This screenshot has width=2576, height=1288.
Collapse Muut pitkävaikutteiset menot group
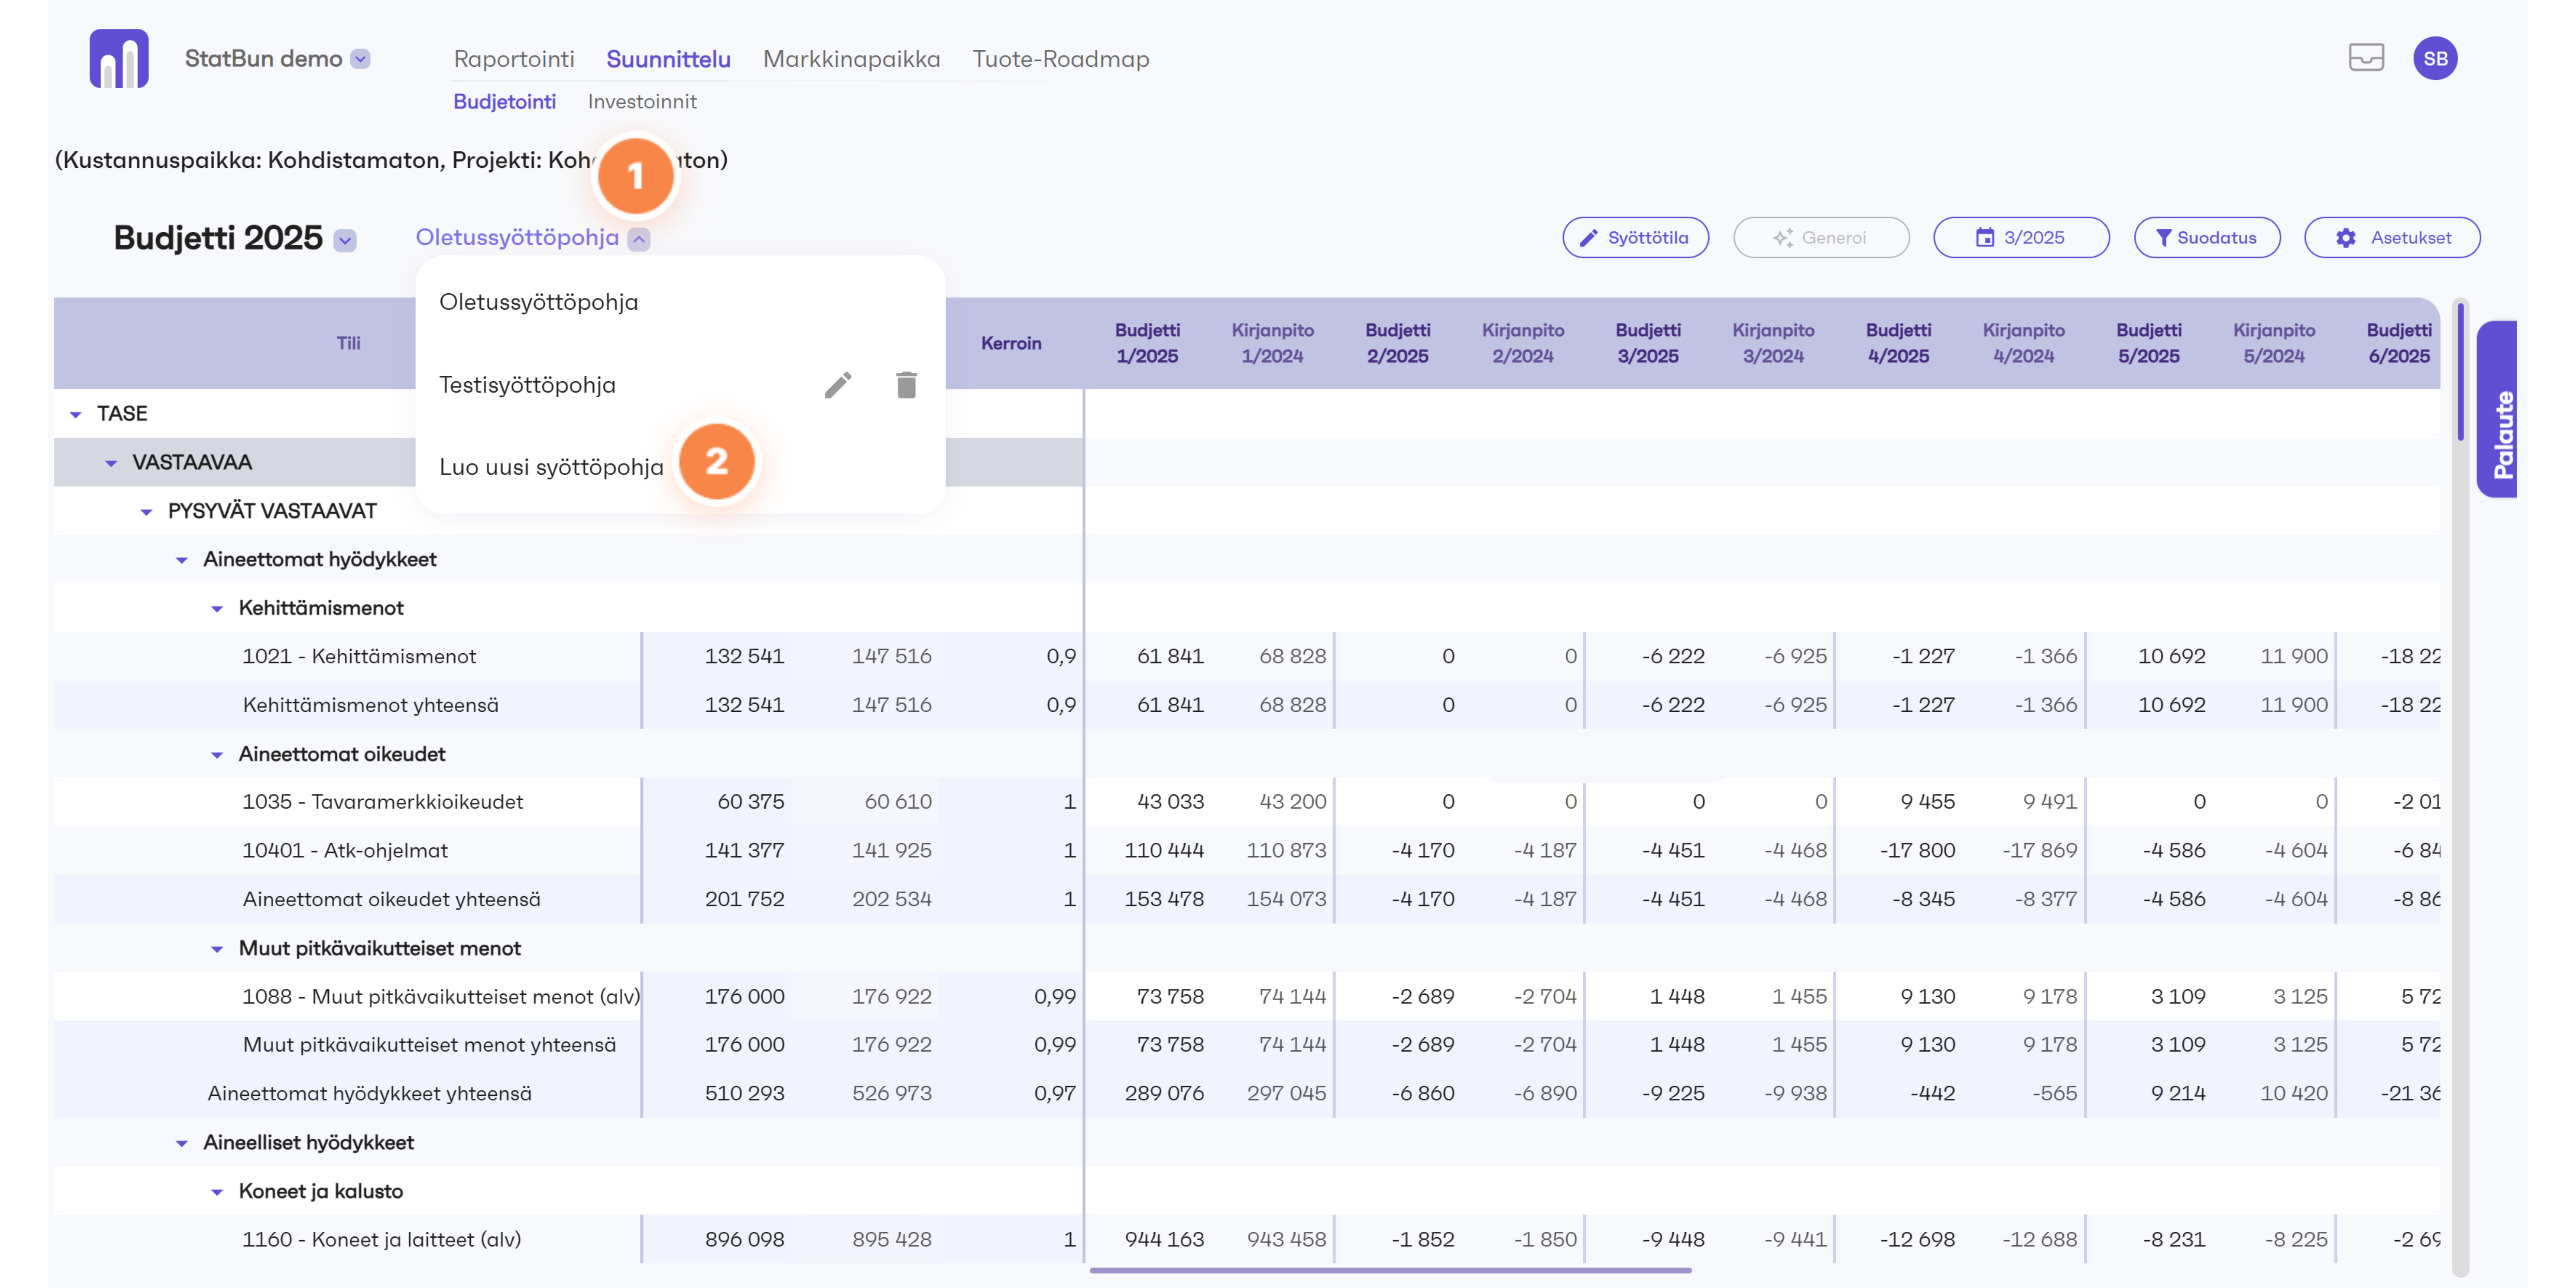217,949
